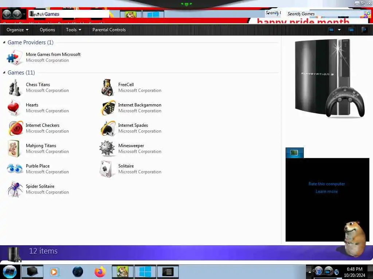Open the Spider Solitaire spider icon
The image size is (373, 279).
coord(15,189)
